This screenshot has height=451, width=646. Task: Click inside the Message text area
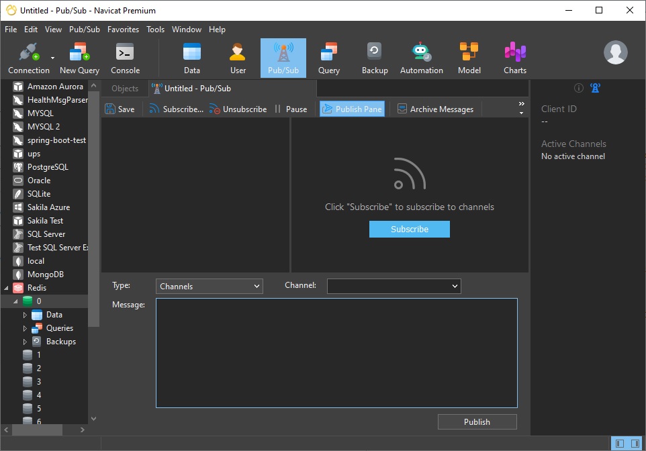tap(336, 353)
